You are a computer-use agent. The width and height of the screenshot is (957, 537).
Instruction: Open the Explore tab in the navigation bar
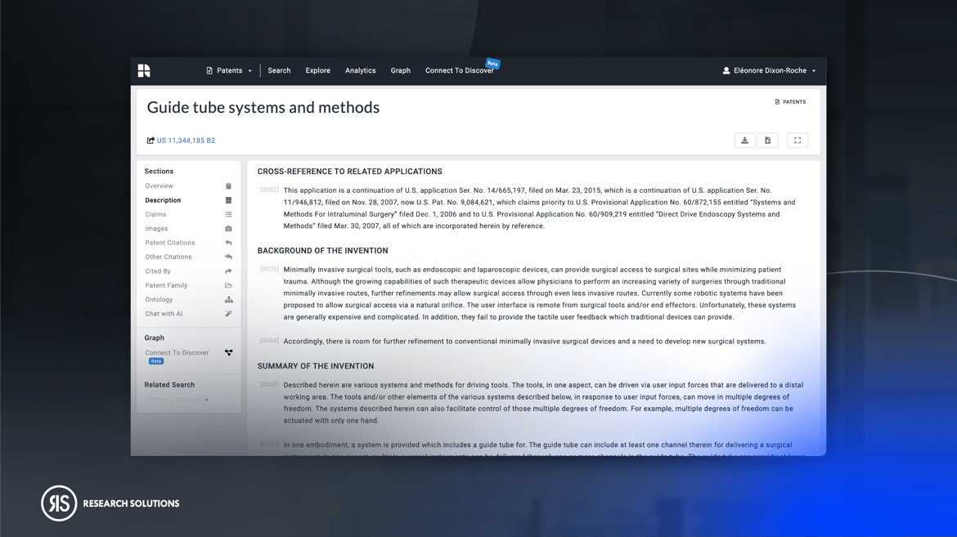(317, 70)
